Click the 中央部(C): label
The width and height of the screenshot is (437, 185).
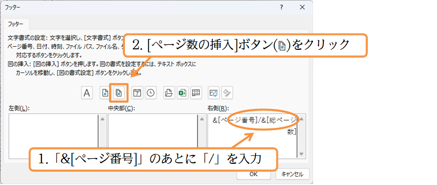point(121,109)
